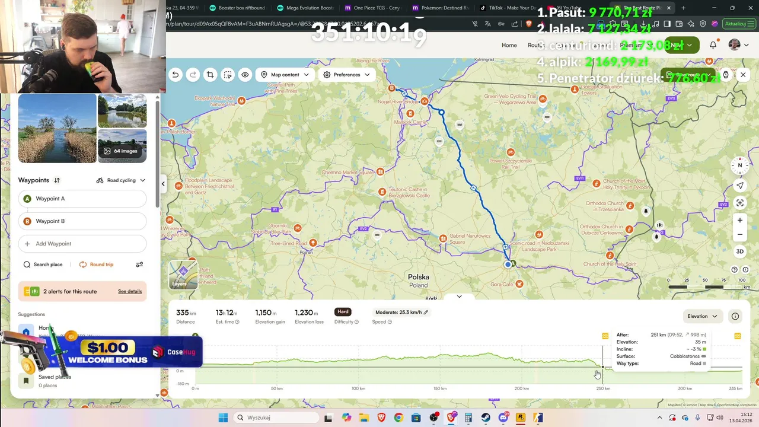Switch to Pokemon Destined Rivals tab
759x427 pixels.
(x=440, y=8)
